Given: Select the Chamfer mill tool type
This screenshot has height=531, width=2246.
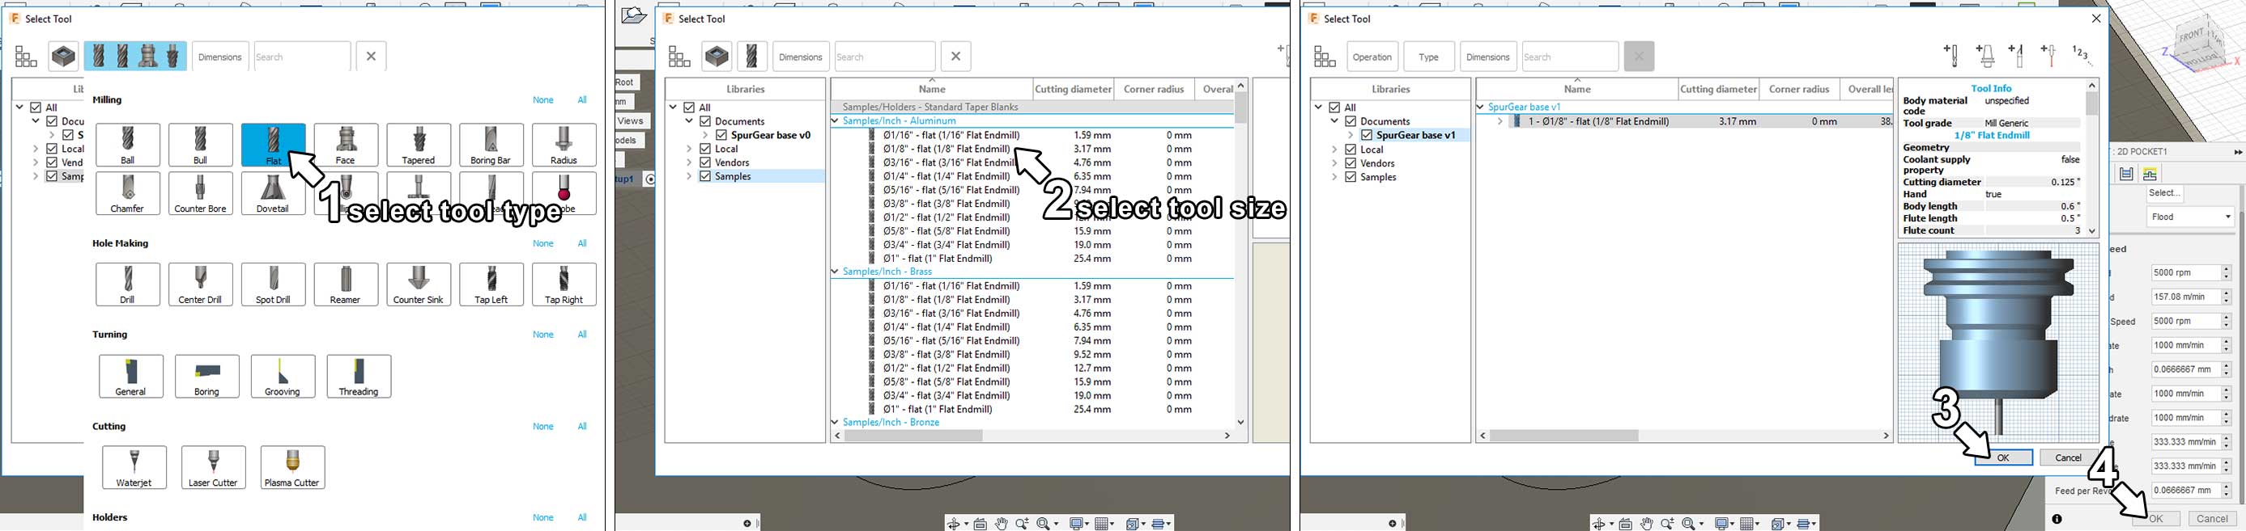Looking at the screenshot, I should pyautogui.click(x=128, y=193).
